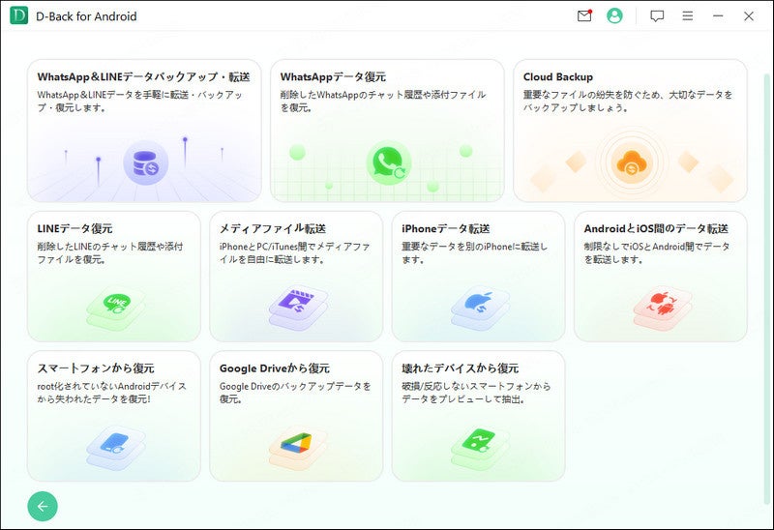This screenshot has height=530, width=774.
Task: Select the スマートフォンから復元 title
Action: pos(96,368)
